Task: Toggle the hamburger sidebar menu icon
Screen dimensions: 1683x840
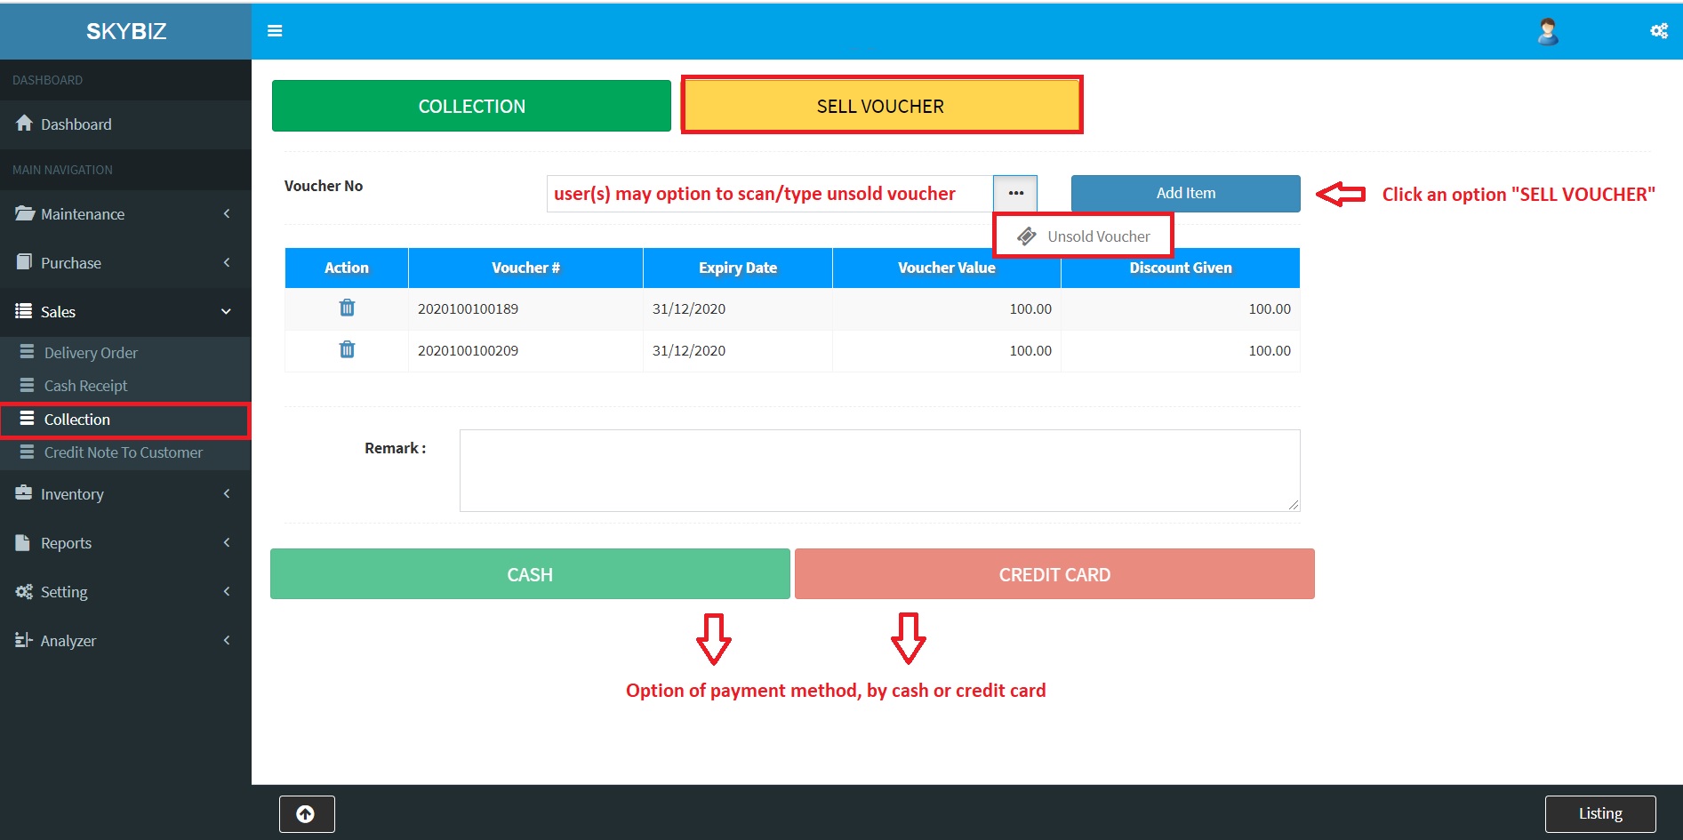Action: [x=275, y=31]
